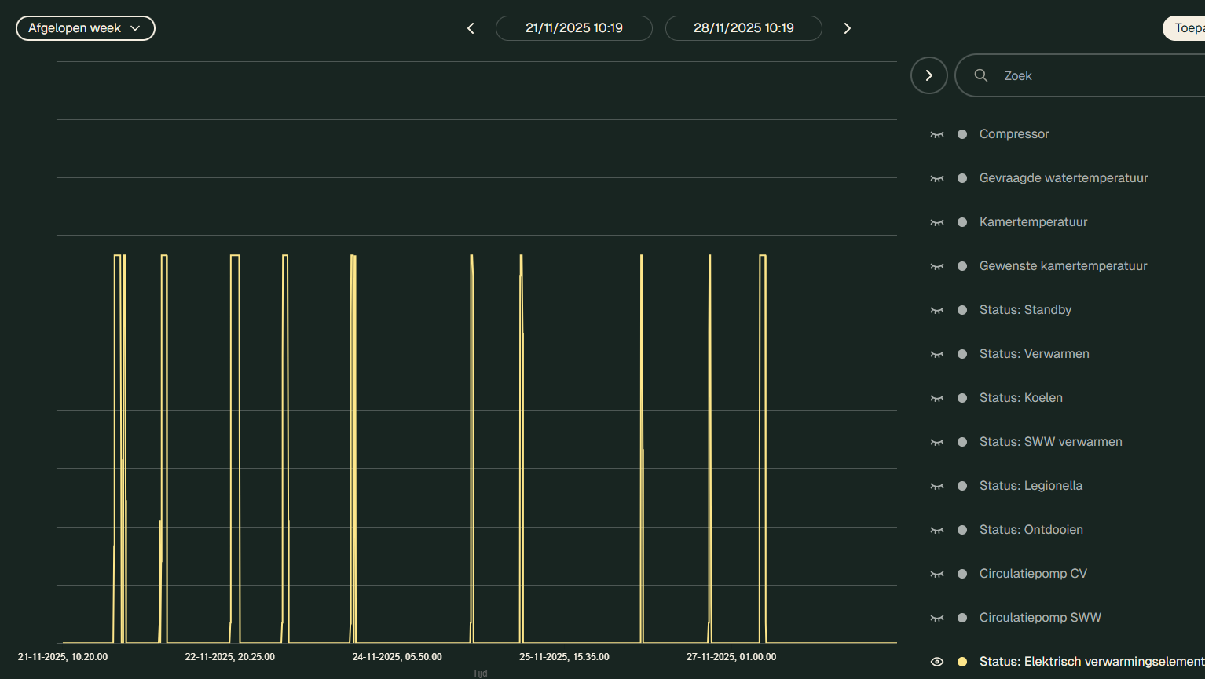Select Status: Elektrisch verwarmingselement label
Screen dimensions: 1205x679
click(x=1092, y=662)
